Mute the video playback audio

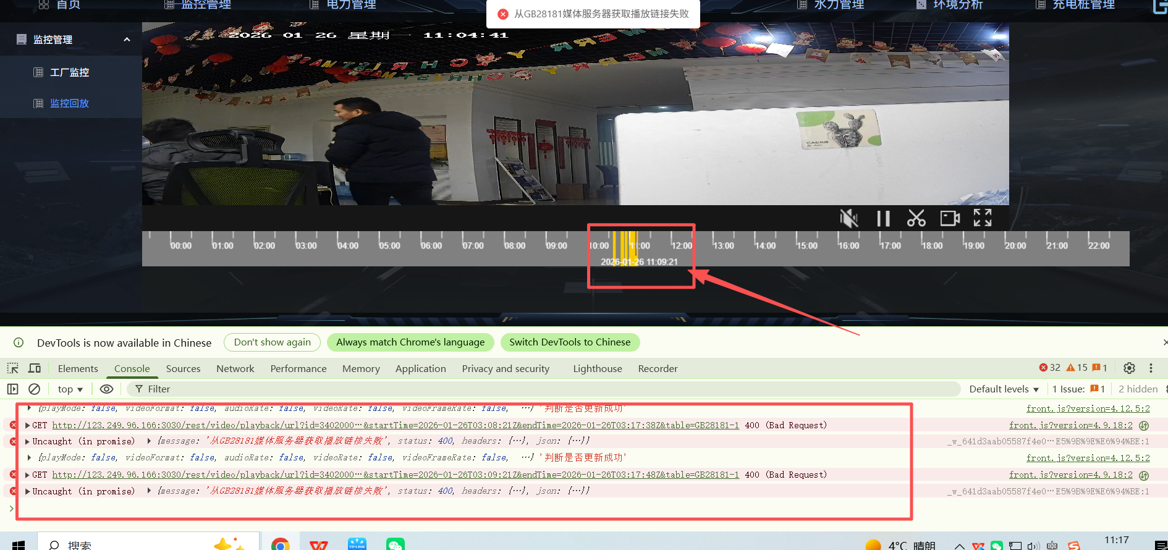[849, 218]
